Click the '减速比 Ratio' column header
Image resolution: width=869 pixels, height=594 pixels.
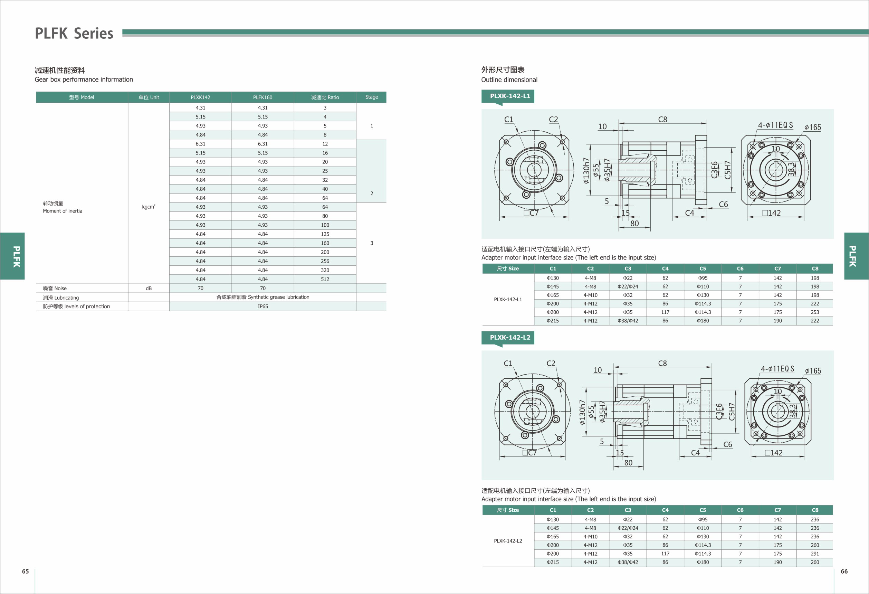coord(325,97)
